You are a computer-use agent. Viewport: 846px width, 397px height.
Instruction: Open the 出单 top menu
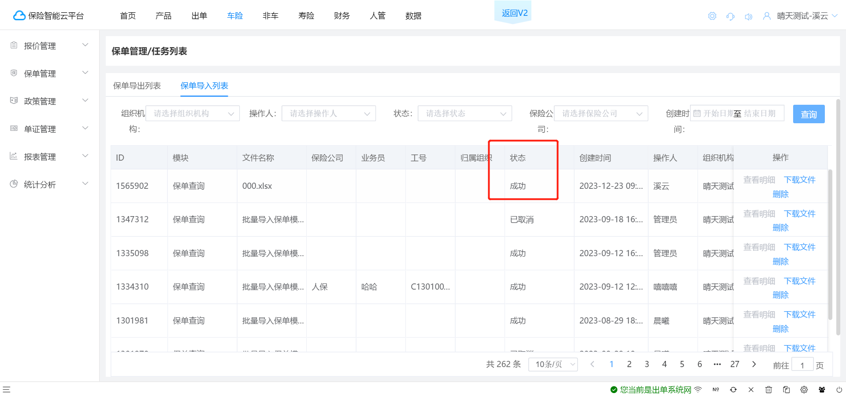click(199, 16)
